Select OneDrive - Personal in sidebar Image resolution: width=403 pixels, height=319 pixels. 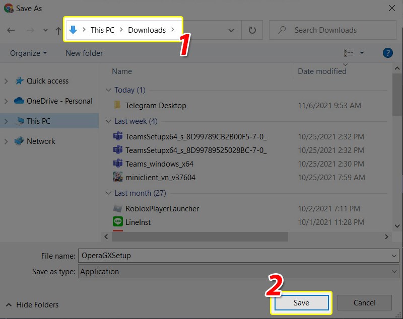pos(59,101)
